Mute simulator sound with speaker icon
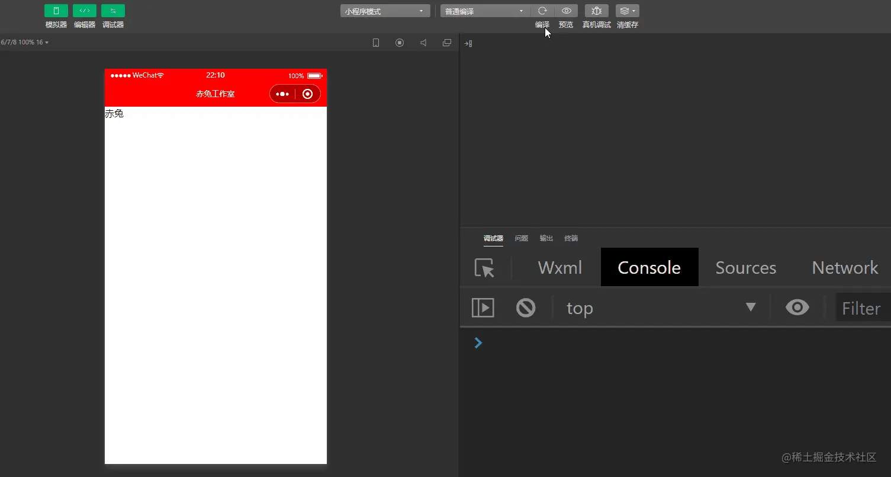This screenshot has height=477, width=891. [423, 43]
